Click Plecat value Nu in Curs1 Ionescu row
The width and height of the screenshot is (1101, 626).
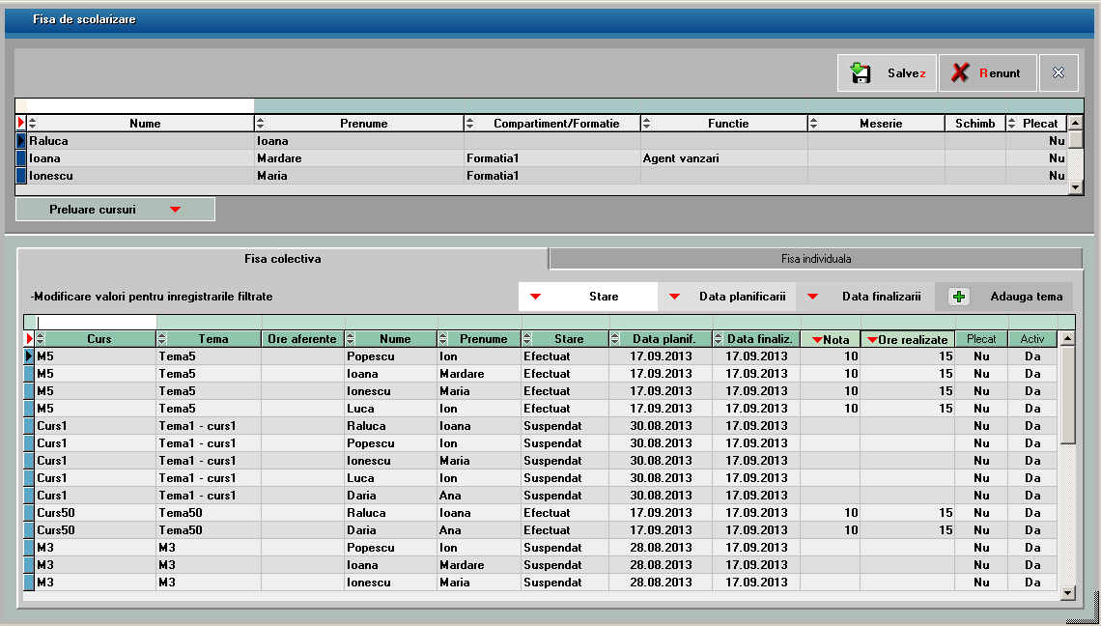[981, 461]
